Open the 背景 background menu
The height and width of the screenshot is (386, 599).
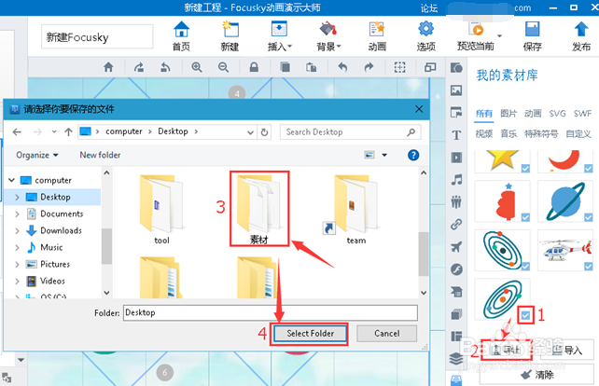point(327,35)
